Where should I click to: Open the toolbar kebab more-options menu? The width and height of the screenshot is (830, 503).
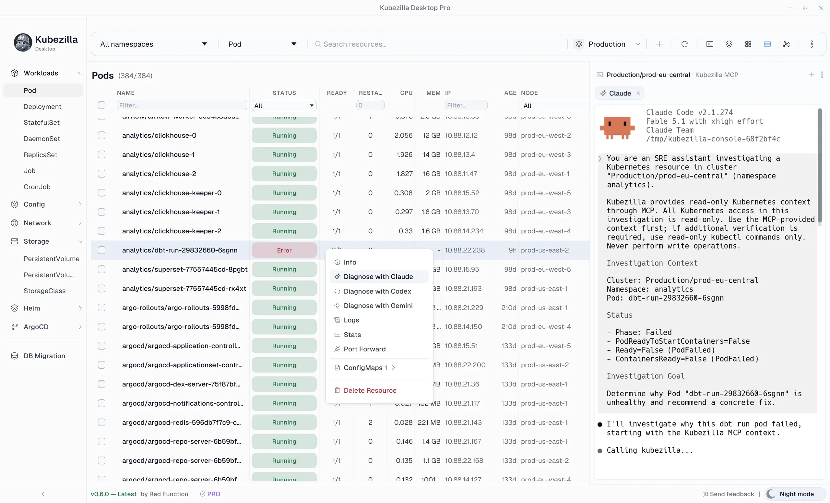[x=812, y=44]
